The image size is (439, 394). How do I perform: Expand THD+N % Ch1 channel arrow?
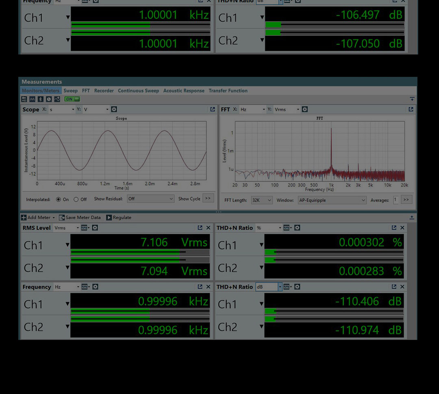pyautogui.click(x=261, y=245)
